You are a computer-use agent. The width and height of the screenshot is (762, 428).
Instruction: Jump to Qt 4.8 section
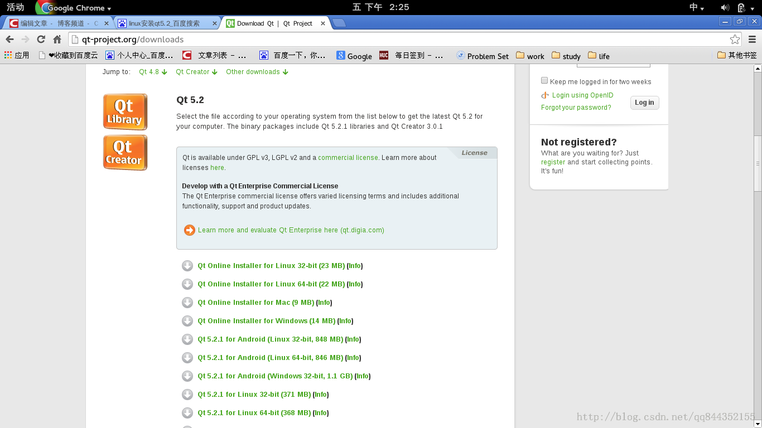pos(153,72)
